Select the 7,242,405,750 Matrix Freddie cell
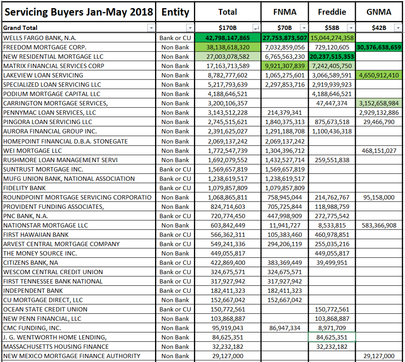This screenshot has width=405, height=362. click(x=332, y=66)
